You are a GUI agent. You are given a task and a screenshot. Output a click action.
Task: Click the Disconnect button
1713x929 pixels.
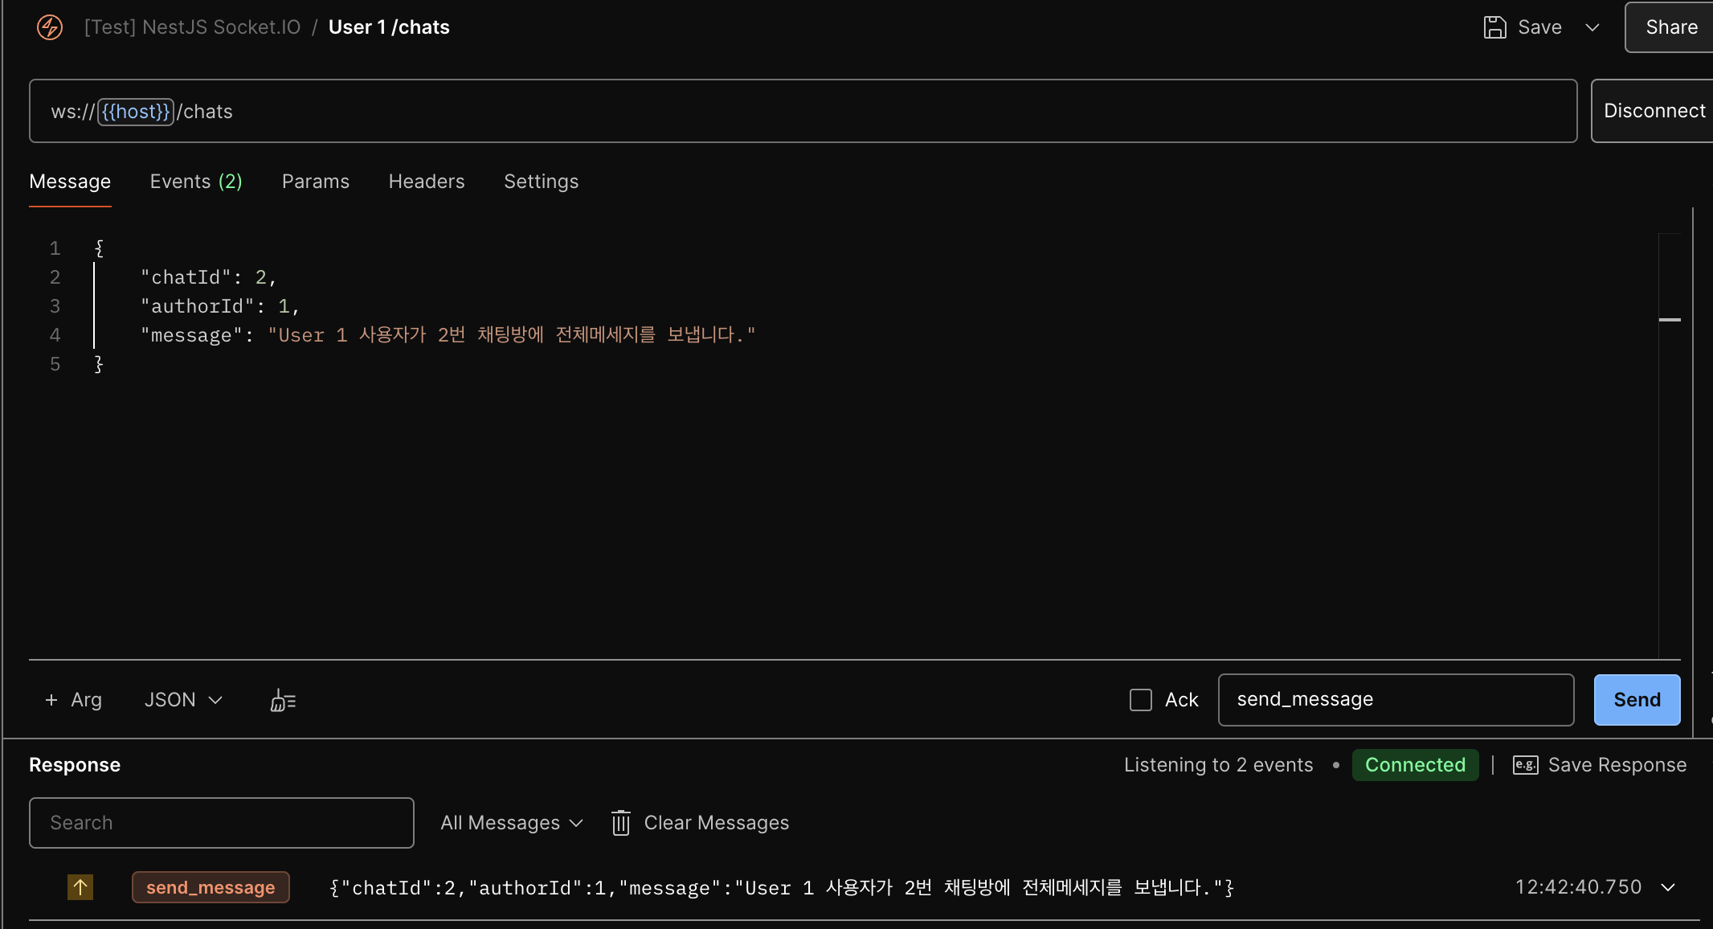point(1654,111)
